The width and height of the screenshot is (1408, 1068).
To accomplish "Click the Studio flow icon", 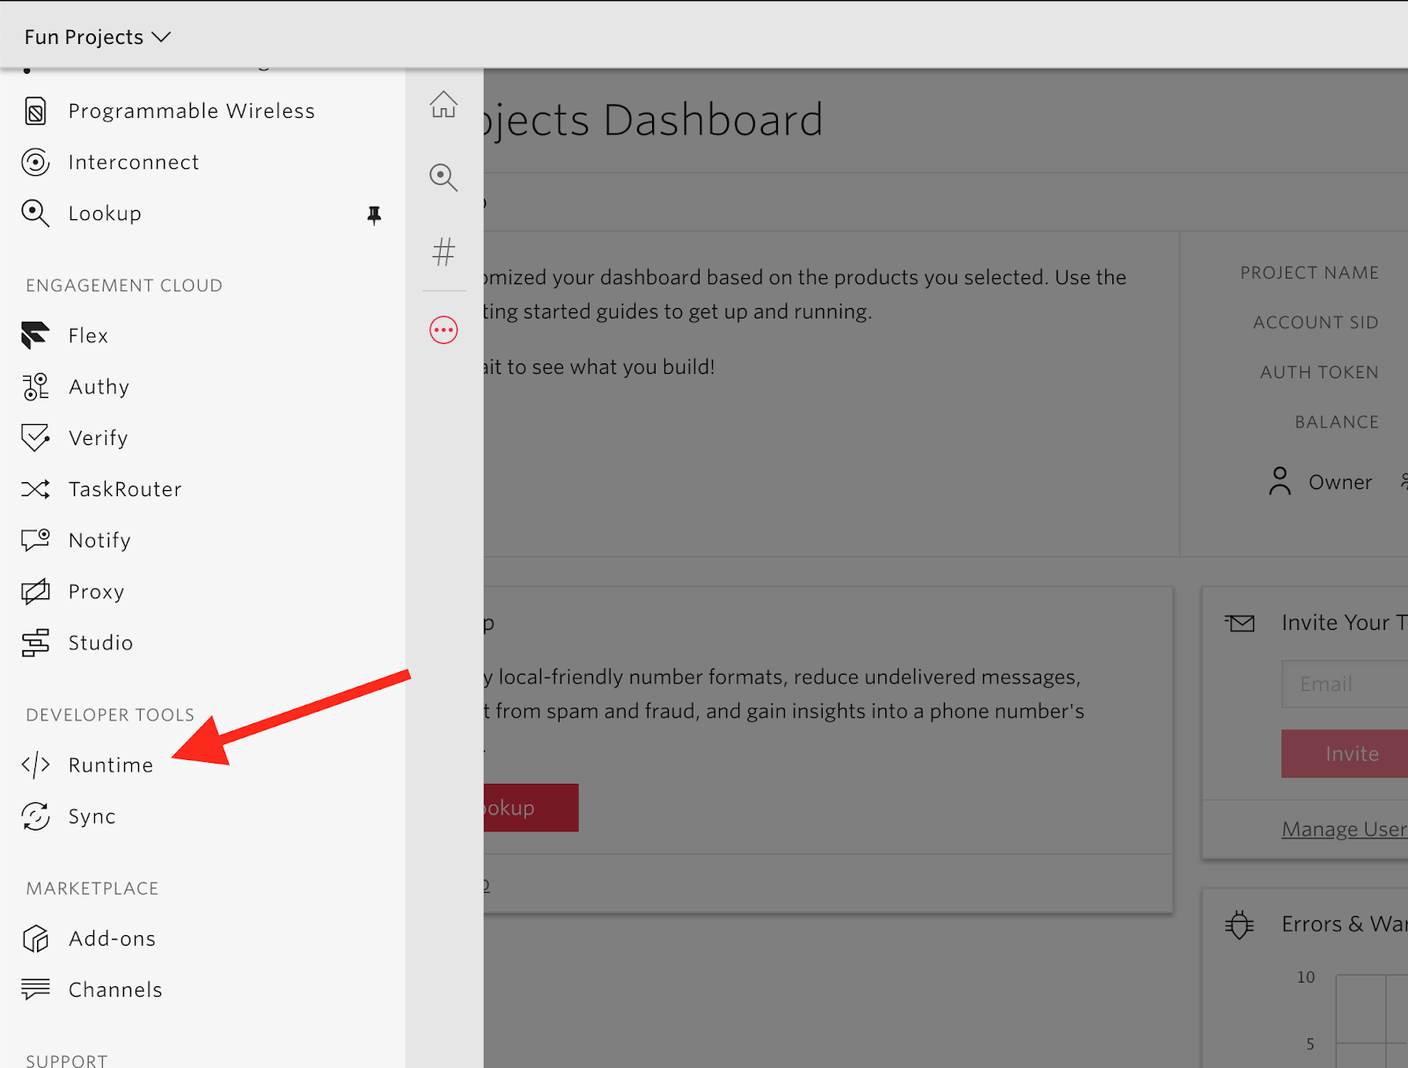I will [x=35, y=643].
